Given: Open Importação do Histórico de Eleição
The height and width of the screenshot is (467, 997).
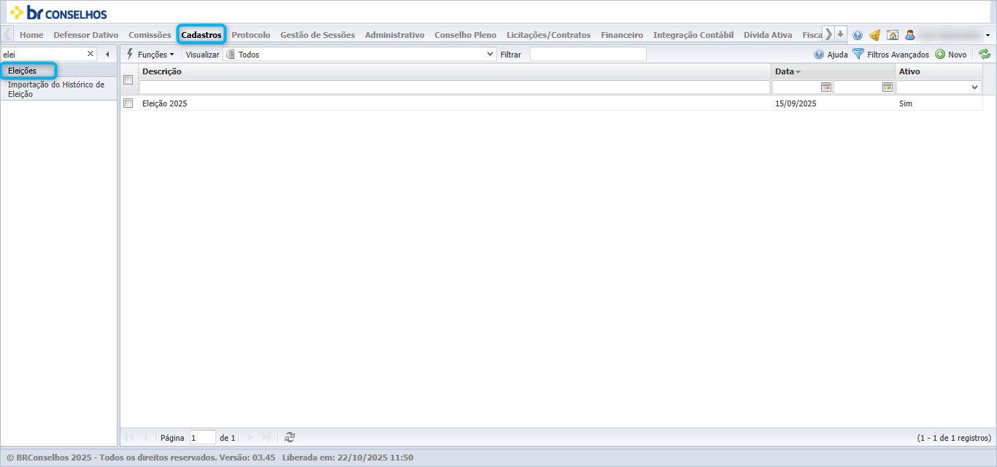Looking at the screenshot, I should pyautogui.click(x=58, y=89).
